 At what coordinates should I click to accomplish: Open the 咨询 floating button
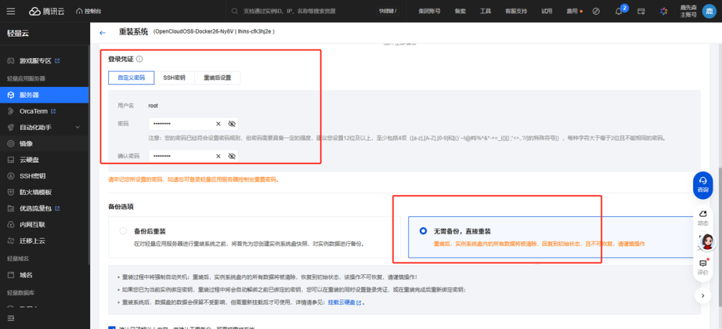click(703, 184)
